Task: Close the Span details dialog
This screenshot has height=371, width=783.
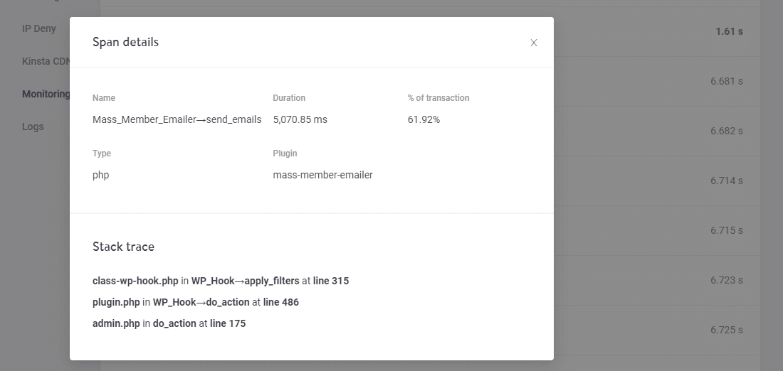Action: [x=534, y=43]
